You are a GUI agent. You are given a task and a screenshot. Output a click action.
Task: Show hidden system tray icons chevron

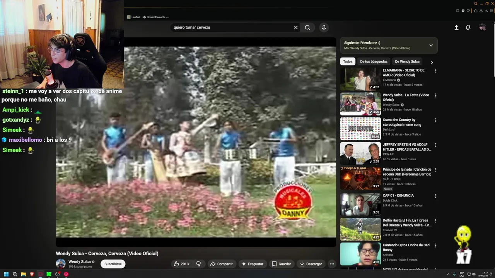click(x=448, y=274)
